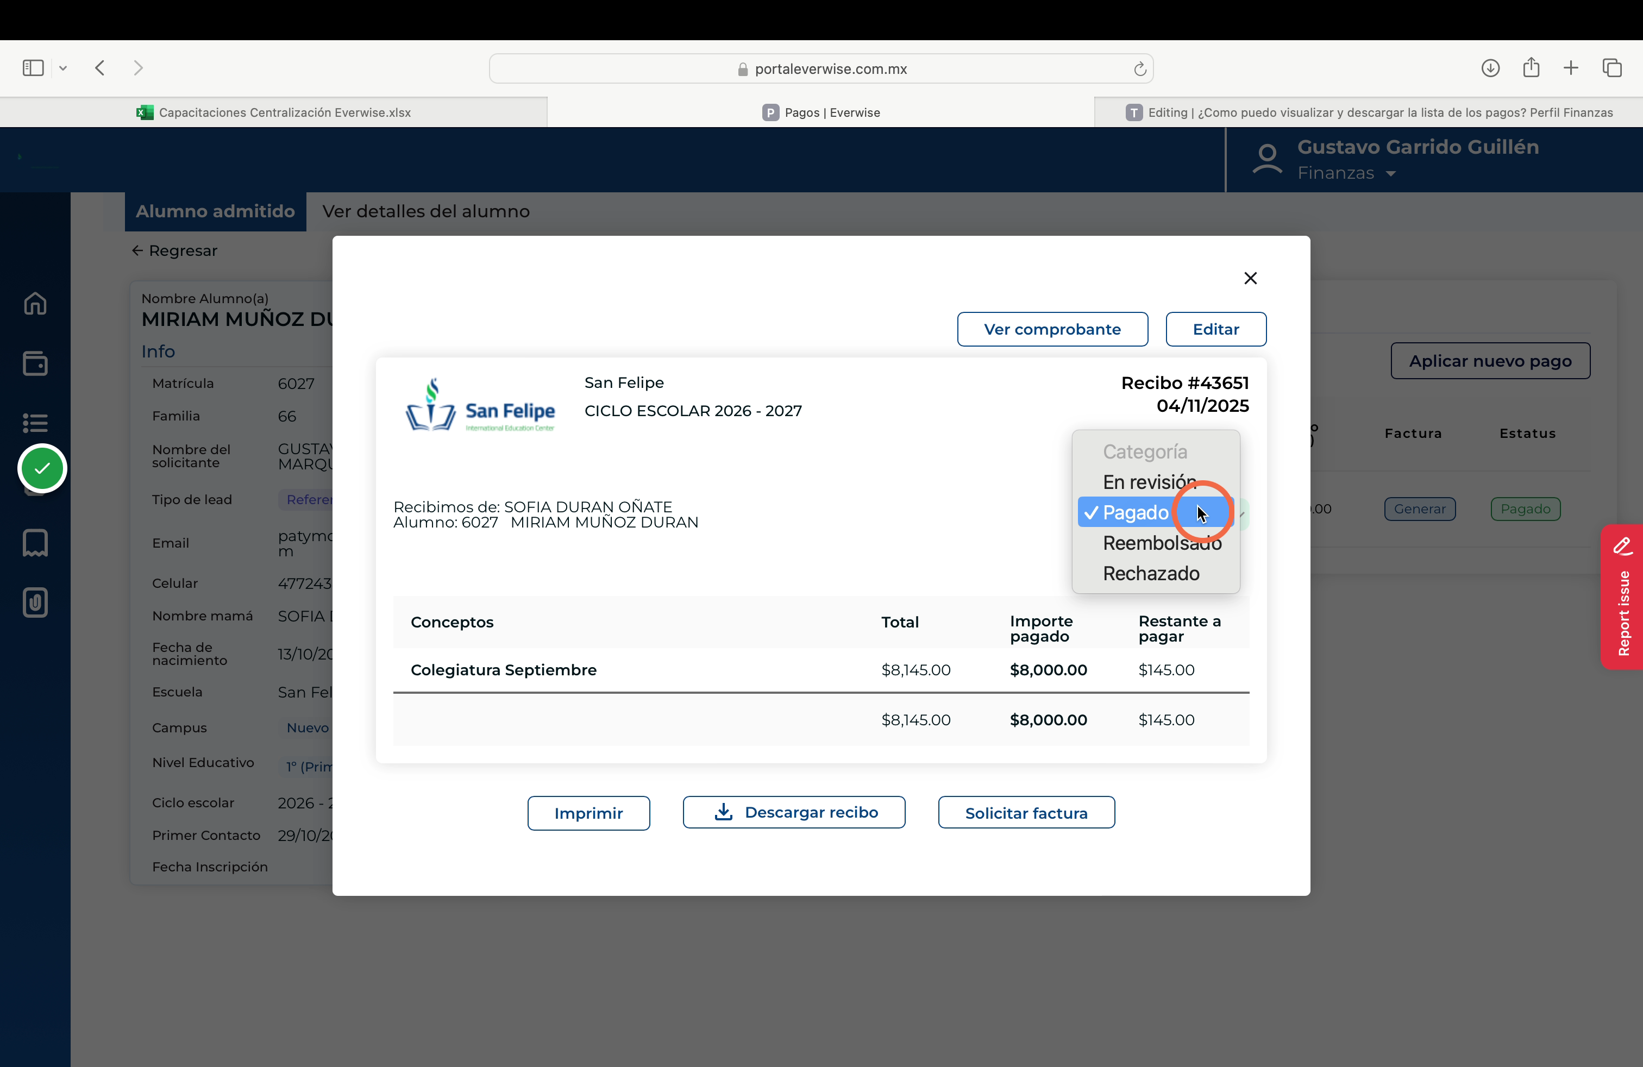Click the Descargar recibo button
This screenshot has height=1067, width=1643.
[794, 812]
